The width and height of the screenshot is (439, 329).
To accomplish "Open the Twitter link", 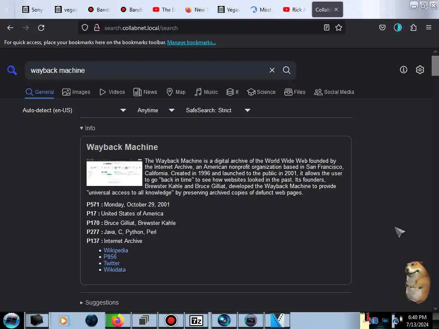I will (111, 263).
